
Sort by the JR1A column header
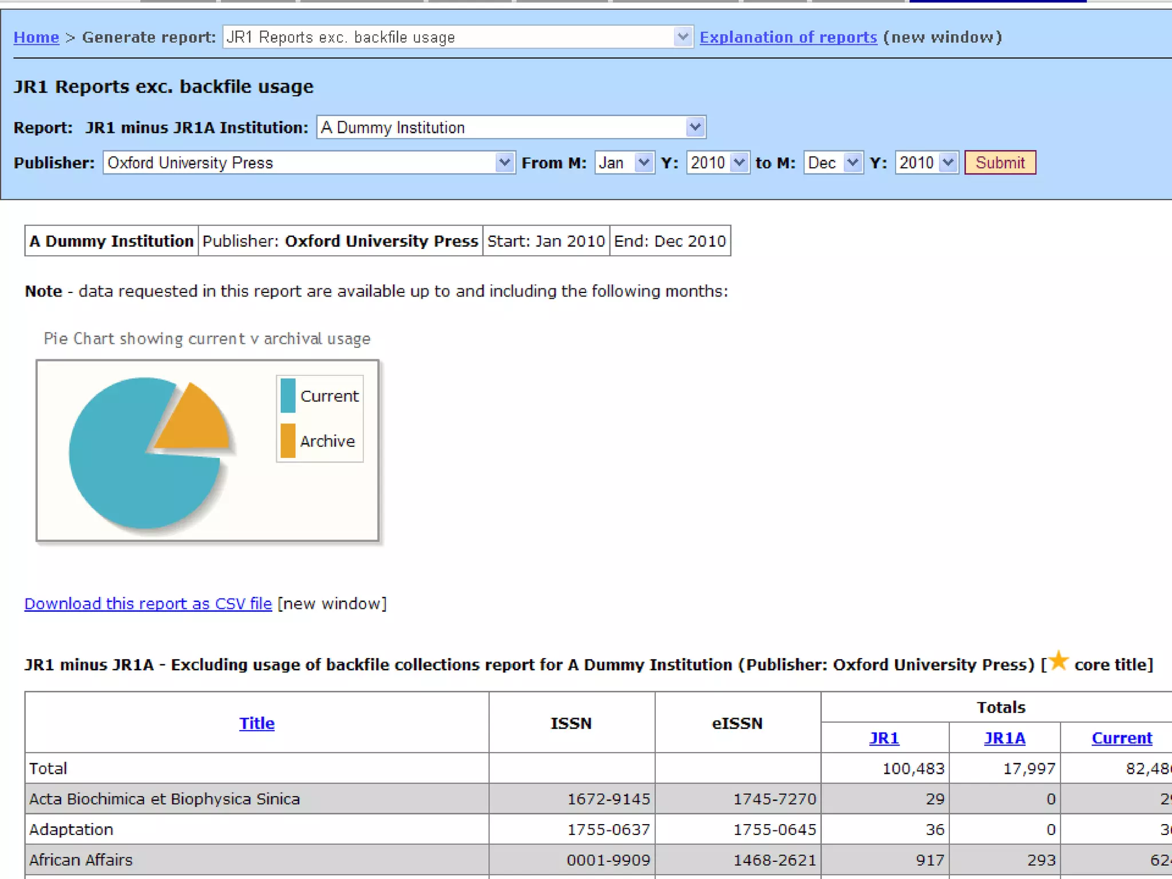1004,738
